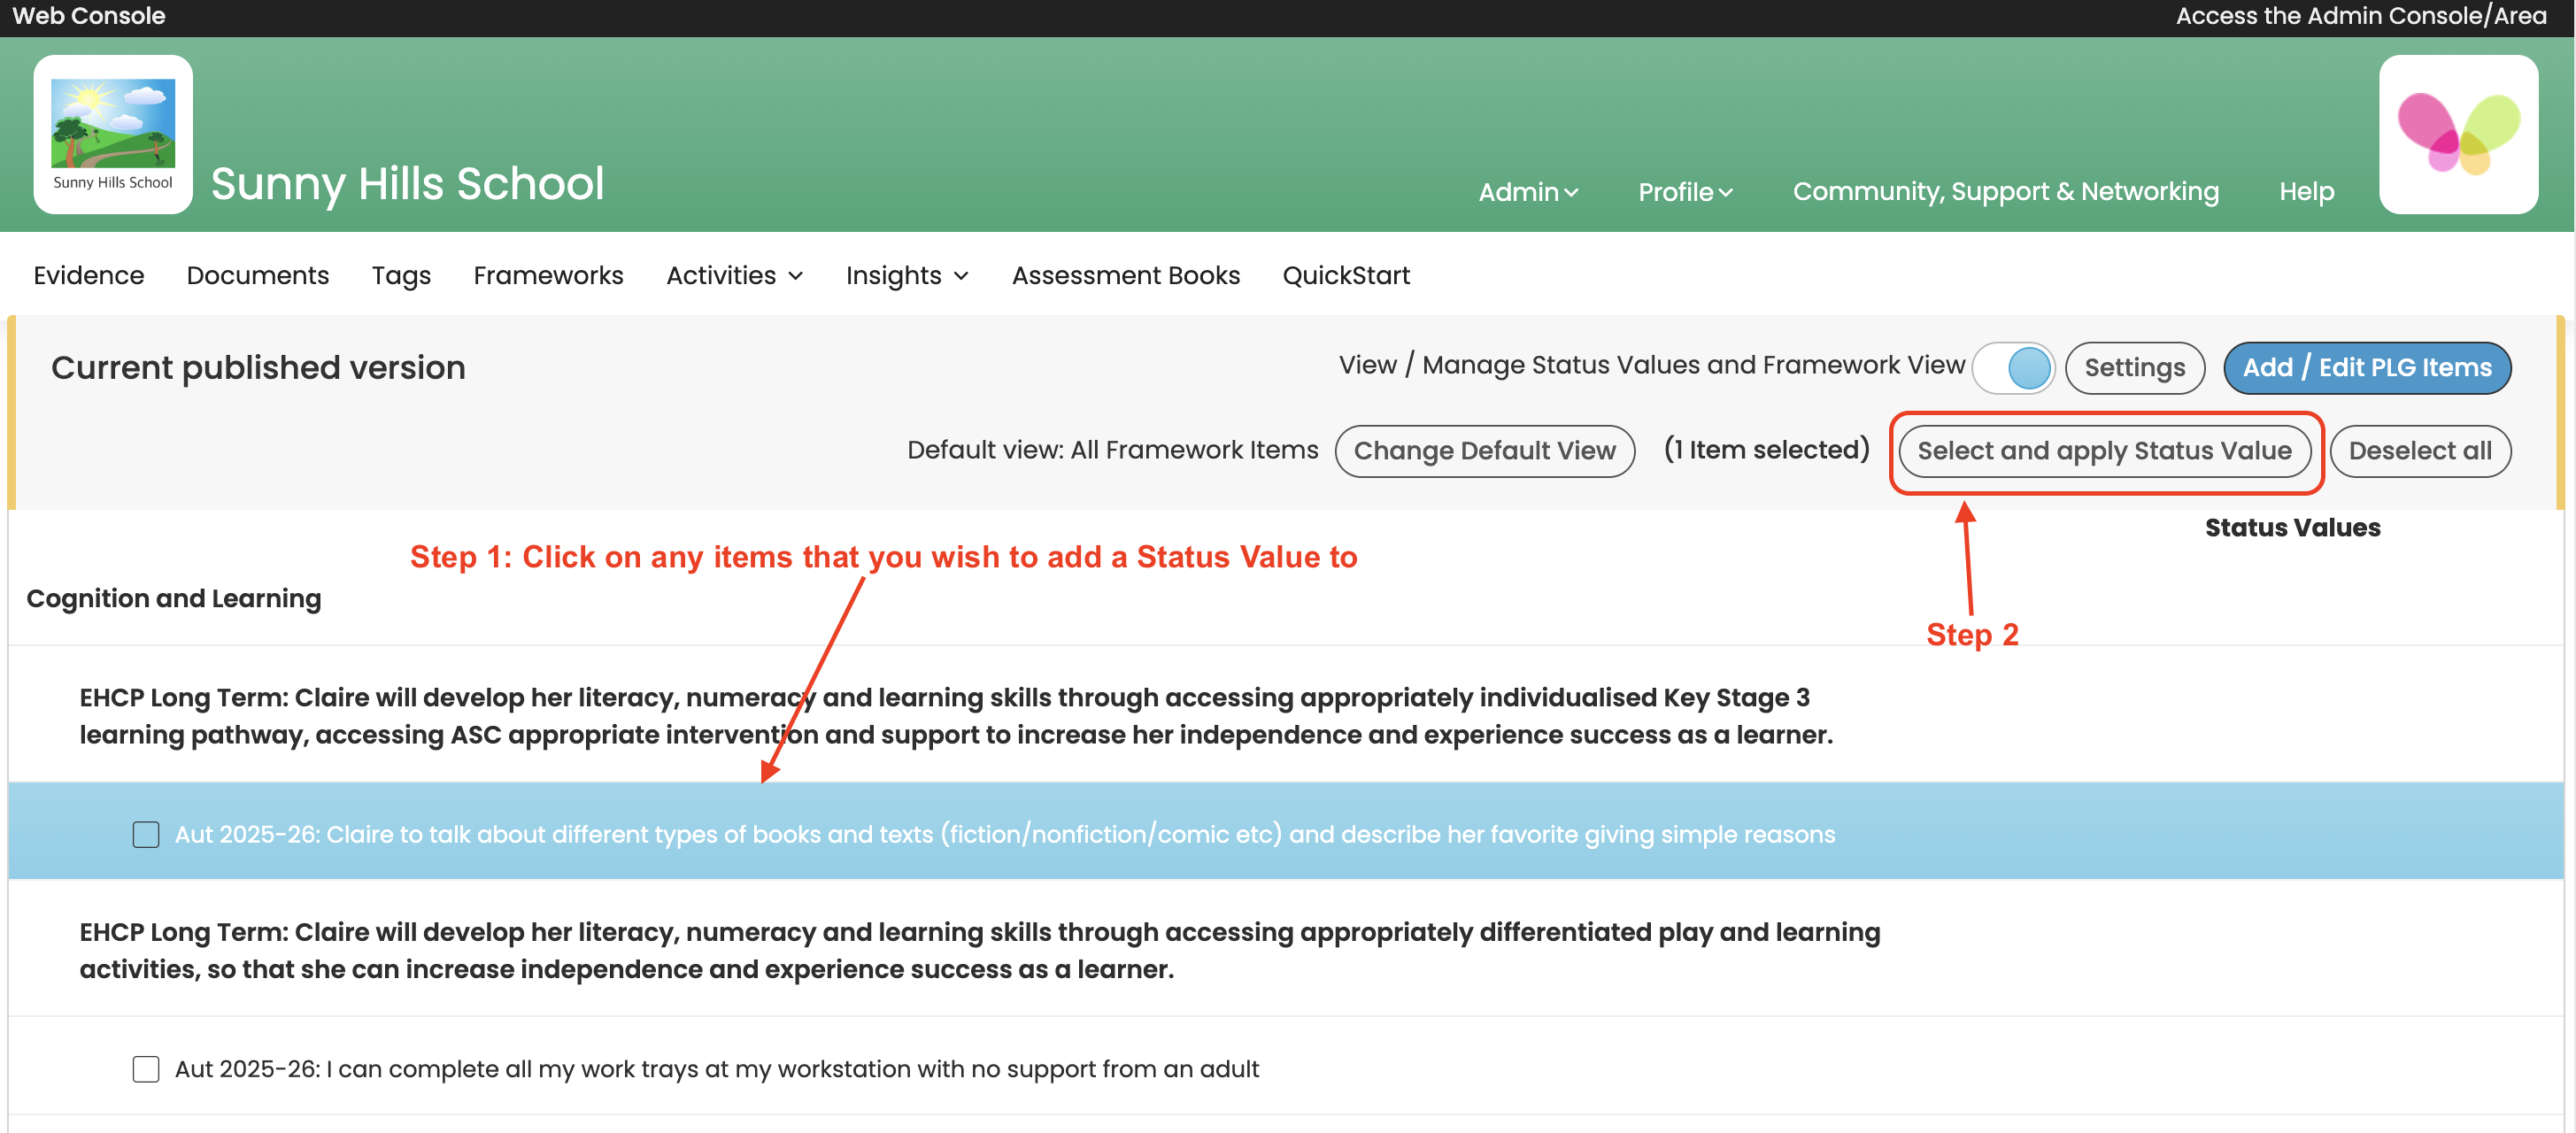2576x1133 pixels.
Task: Open the Frameworks page
Action: point(548,275)
